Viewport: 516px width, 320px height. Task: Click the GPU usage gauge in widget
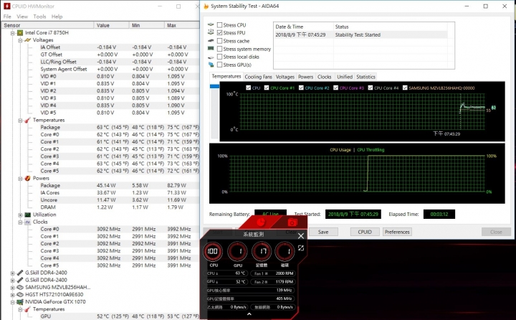click(x=238, y=253)
